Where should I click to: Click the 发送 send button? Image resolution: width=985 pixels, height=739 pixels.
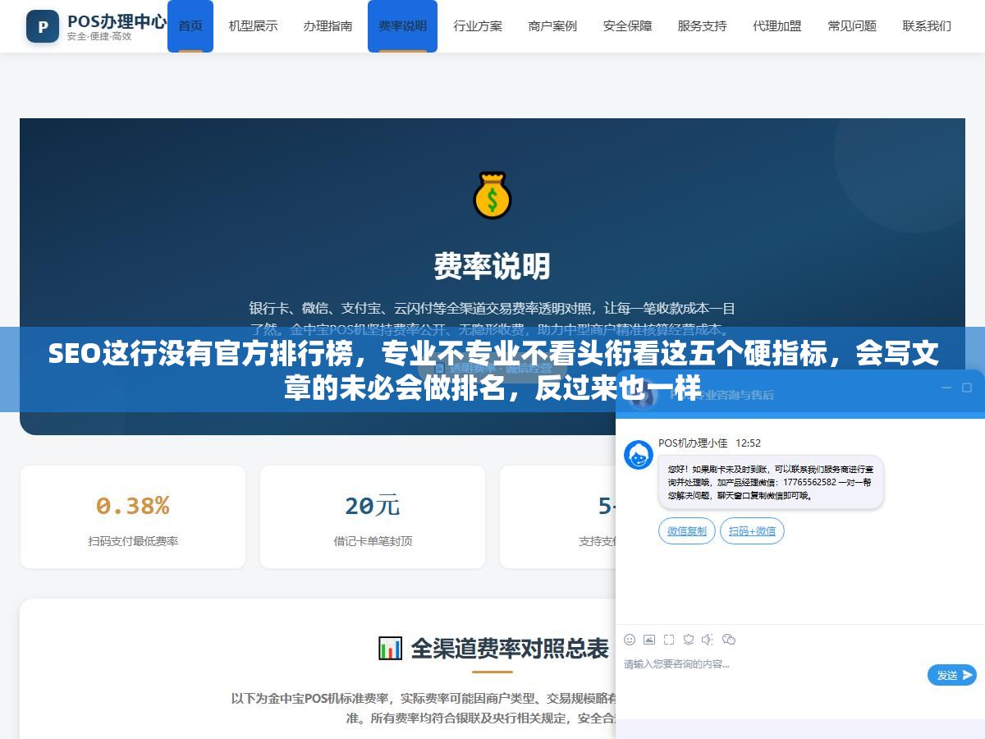952,675
